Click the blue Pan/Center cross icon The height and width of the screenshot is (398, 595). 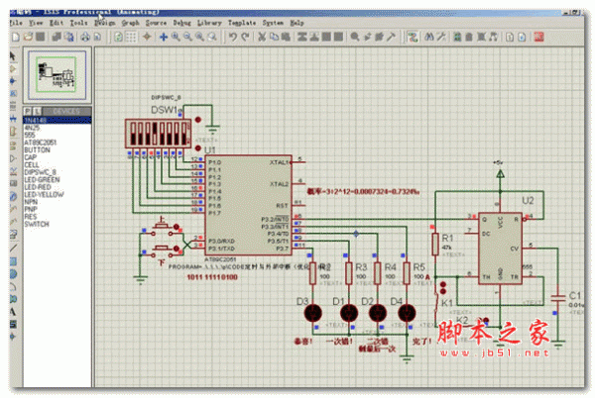164,37
